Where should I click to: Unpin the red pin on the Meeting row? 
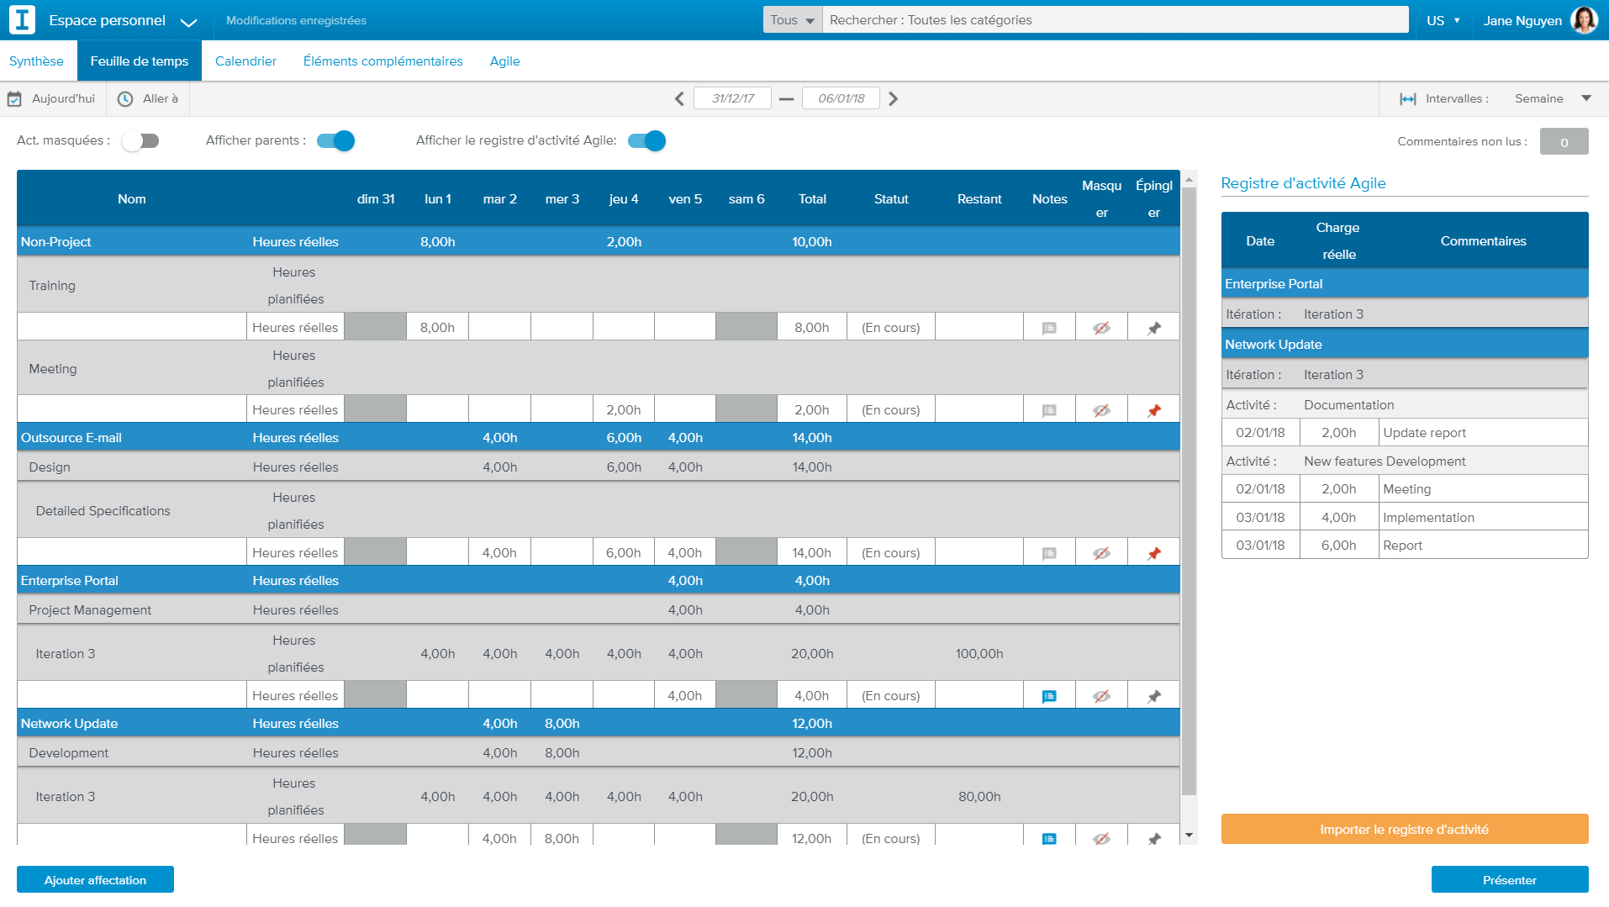coord(1153,409)
